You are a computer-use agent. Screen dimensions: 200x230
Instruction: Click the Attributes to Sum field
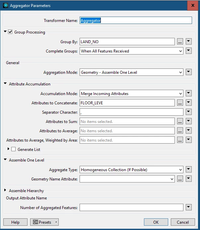127,121
